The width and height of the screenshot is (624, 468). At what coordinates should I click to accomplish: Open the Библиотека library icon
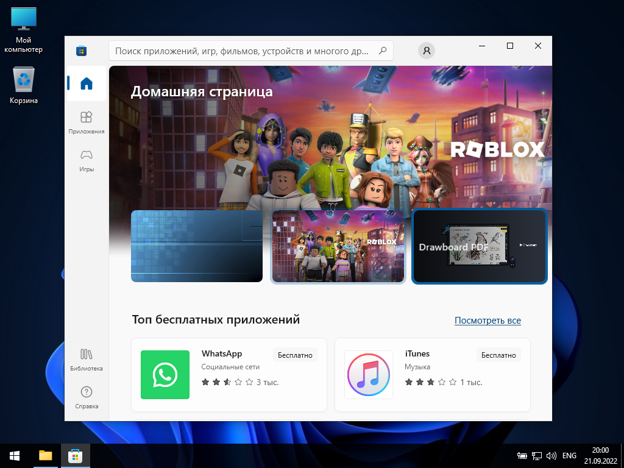pyautogui.click(x=86, y=359)
